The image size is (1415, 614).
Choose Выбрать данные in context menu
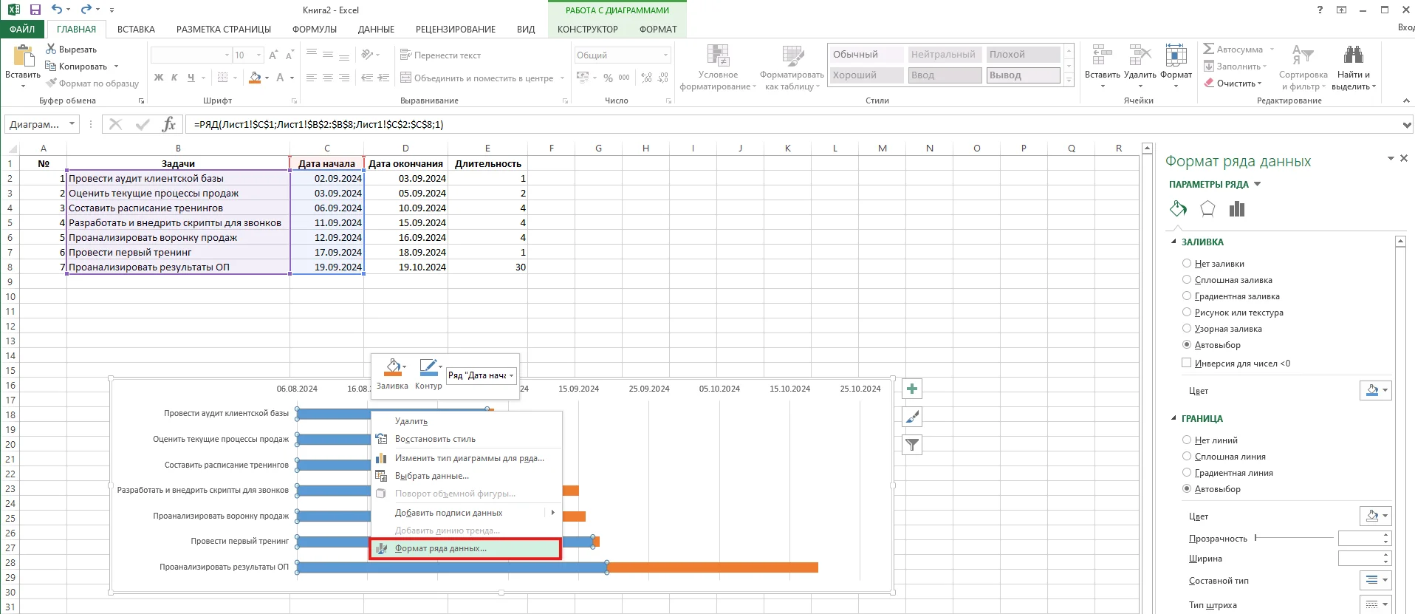click(x=467, y=476)
